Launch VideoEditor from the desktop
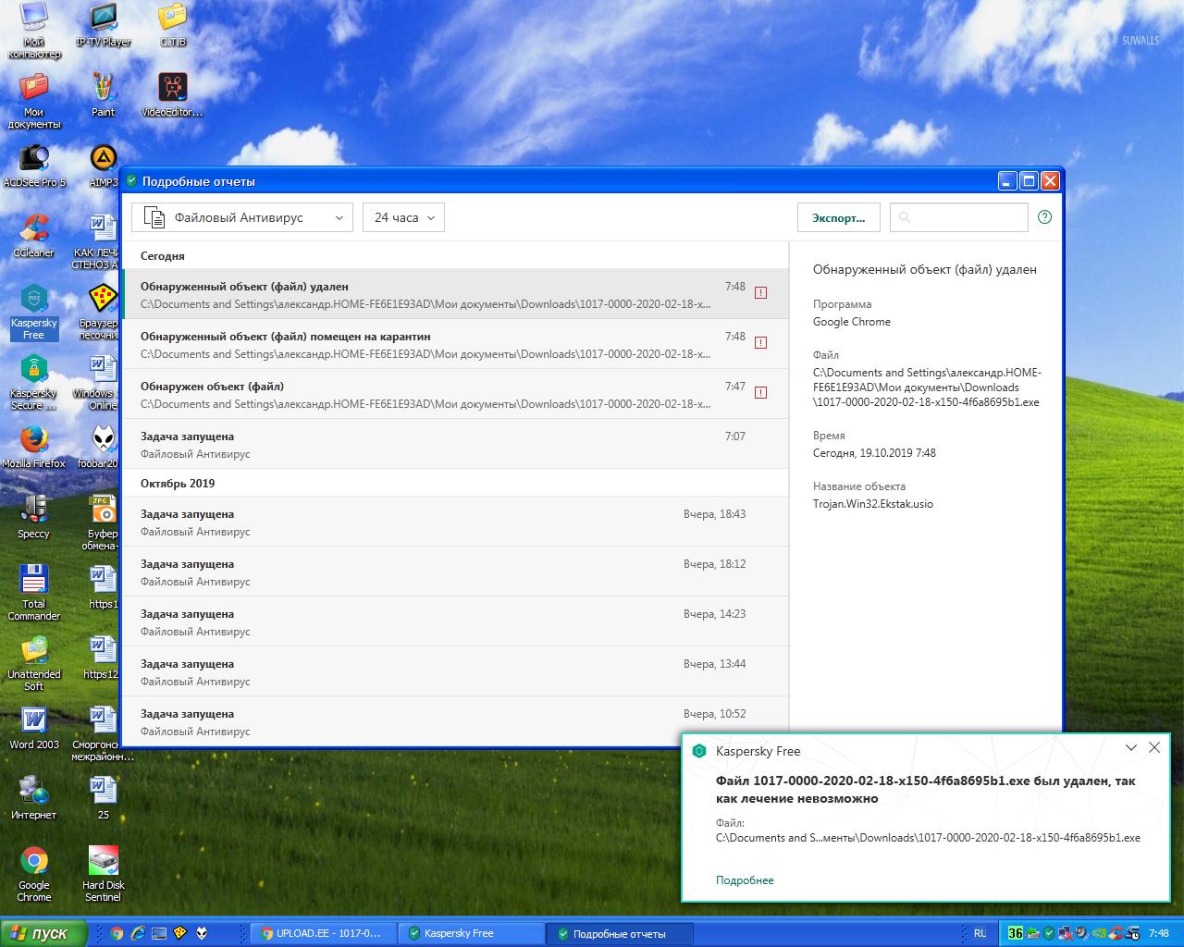This screenshot has height=947, width=1184. click(173, 95)
